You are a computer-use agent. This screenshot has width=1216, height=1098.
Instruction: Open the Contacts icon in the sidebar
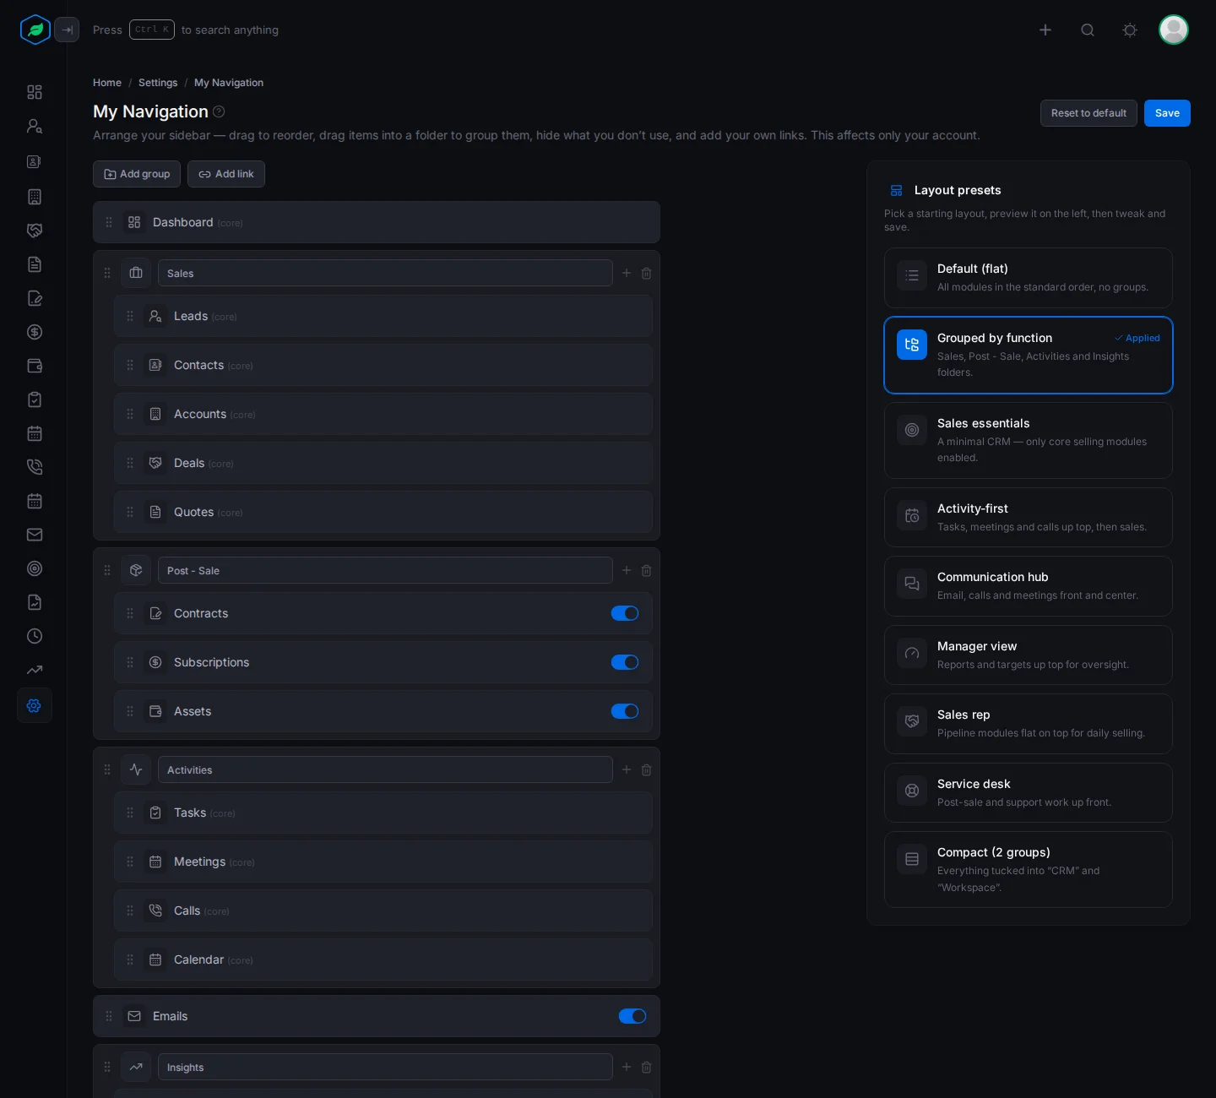click(35, 161)
